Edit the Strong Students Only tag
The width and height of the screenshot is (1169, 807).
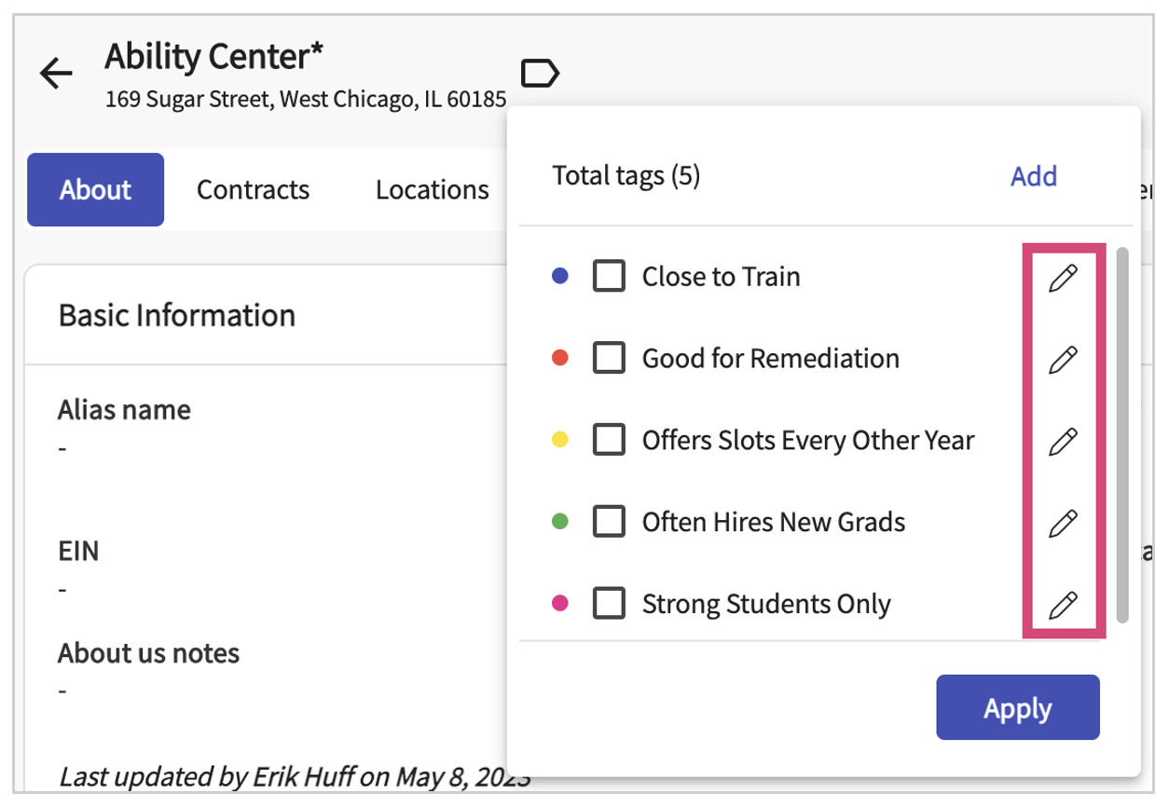(1063, 604)
